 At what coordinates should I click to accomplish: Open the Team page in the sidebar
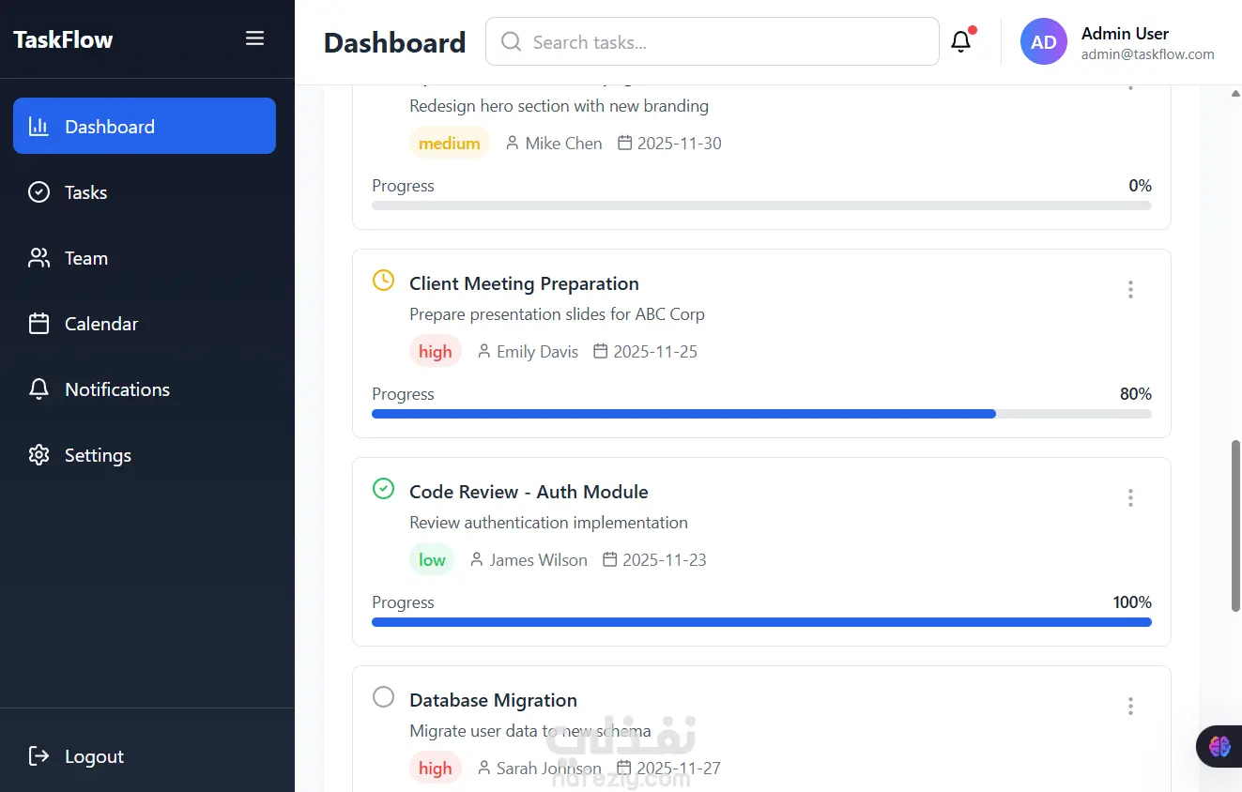pyautogui.click(x=145, y=258)
